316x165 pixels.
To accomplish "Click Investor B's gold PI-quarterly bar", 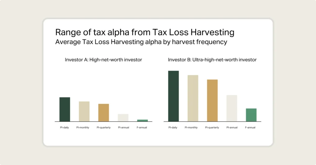I will coord(212,100).
